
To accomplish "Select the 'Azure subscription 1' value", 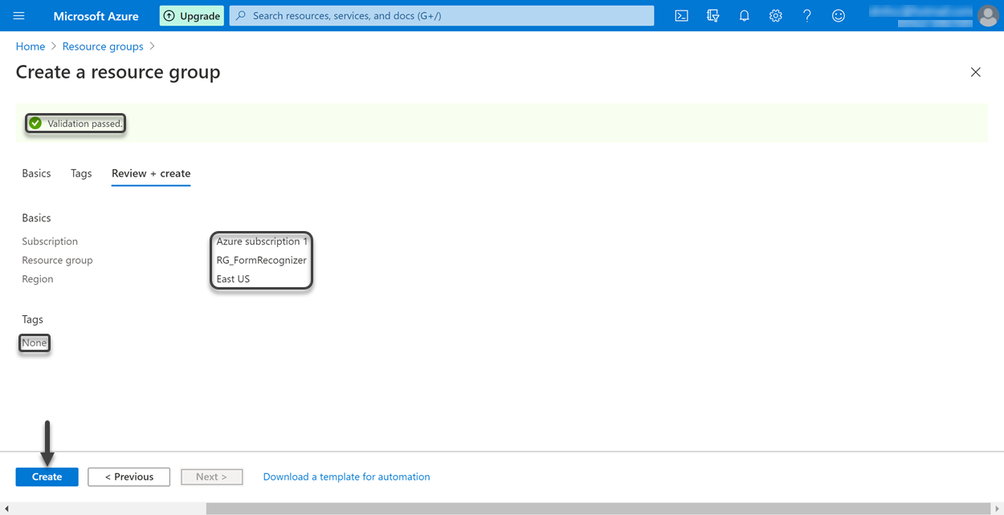I will tap(262, 241).
